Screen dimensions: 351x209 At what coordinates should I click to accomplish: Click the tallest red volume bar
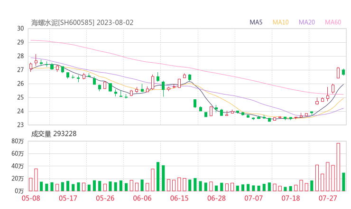pos(338,167)
